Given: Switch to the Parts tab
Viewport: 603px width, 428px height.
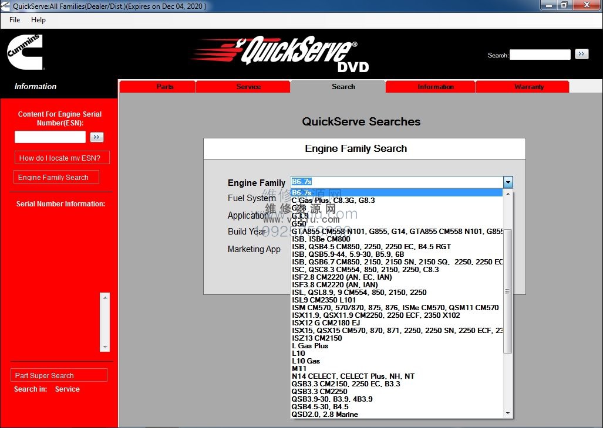Looking at the screenshot, I should coord(158,87).
